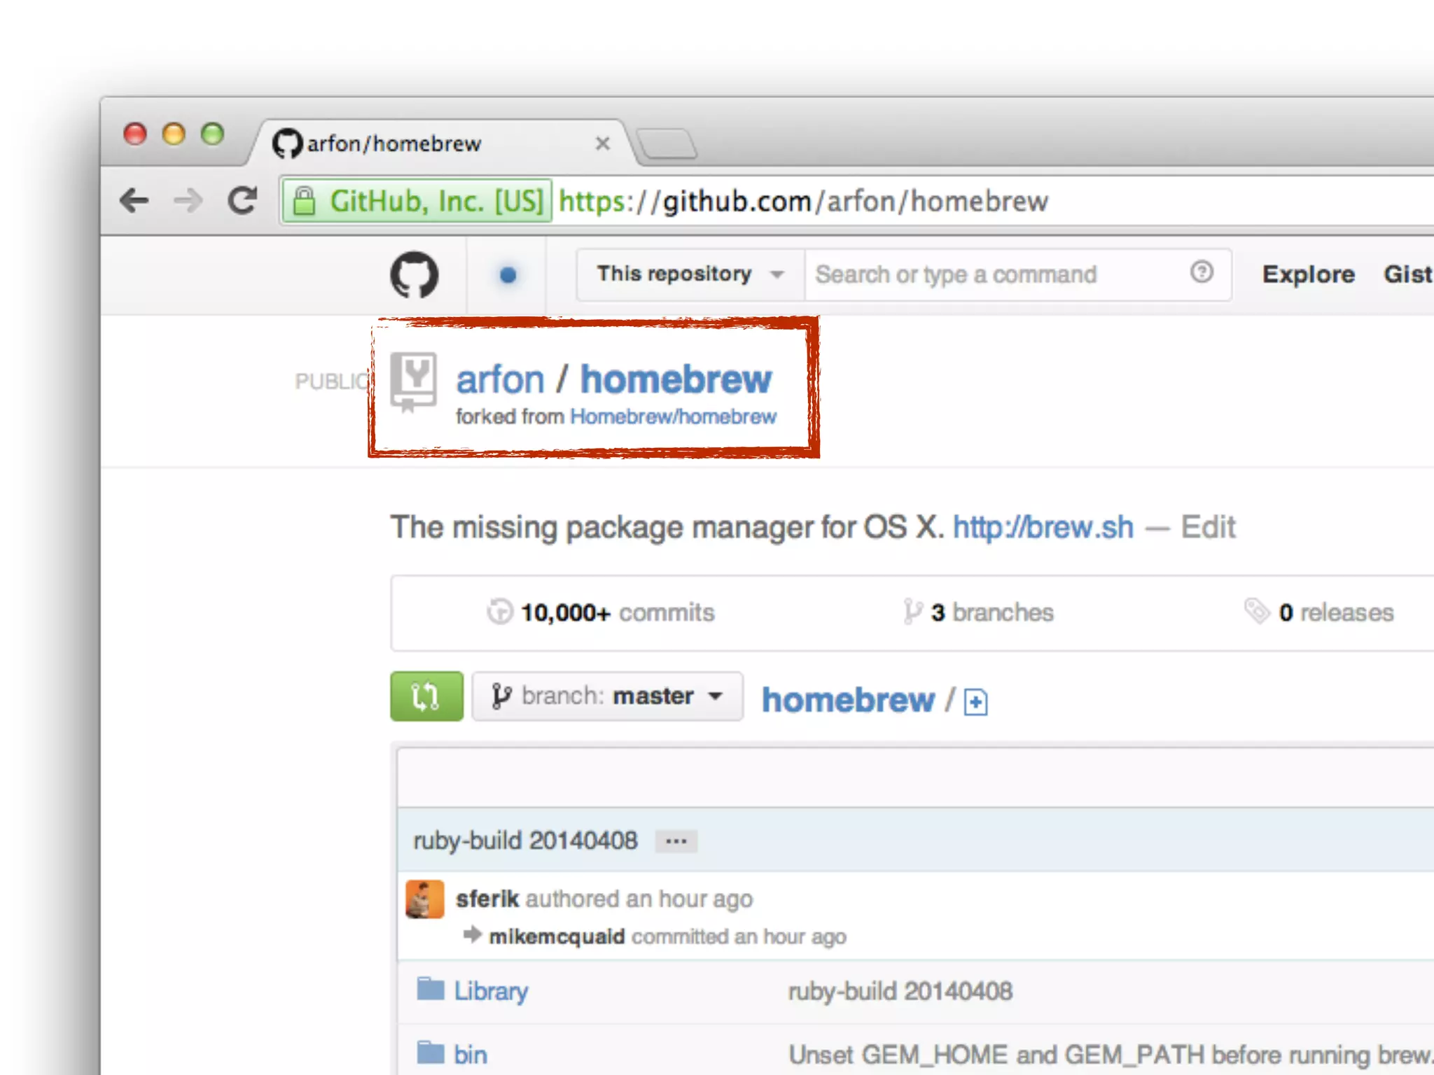Expand commit message with ellipsis button

[x=676, y=841]
